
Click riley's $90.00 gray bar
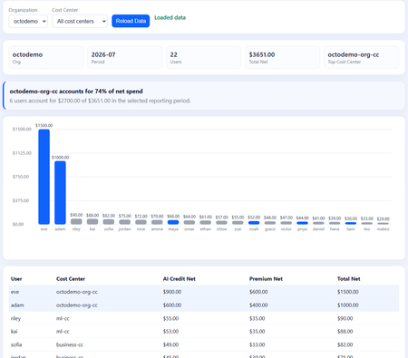(x=76, y=222)
